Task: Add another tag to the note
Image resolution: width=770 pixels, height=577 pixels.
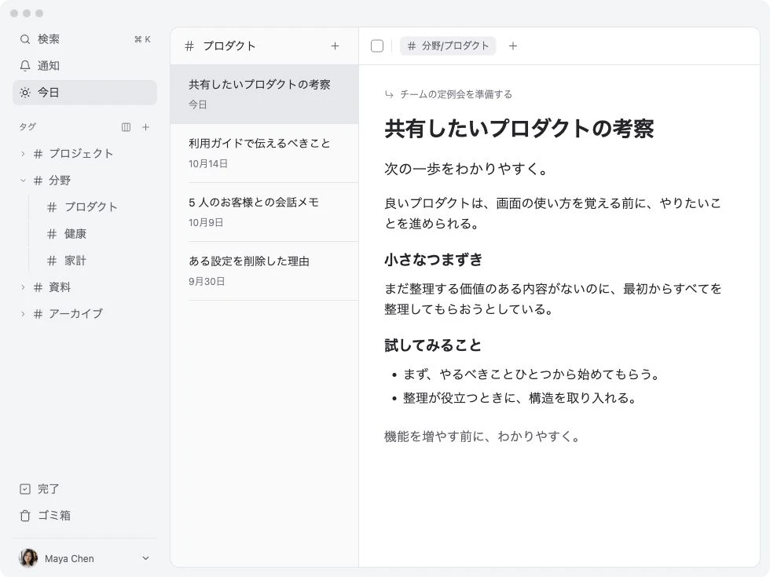Action: tap(512, 46)
